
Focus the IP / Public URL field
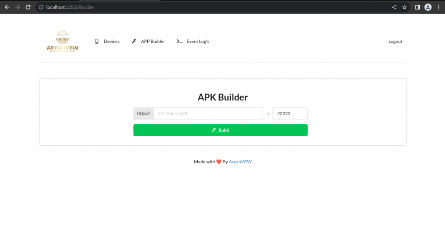208,113
